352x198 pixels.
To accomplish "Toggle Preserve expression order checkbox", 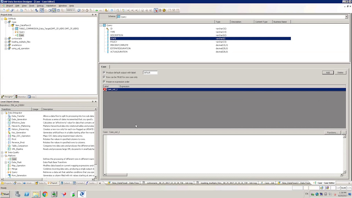I will (x=104, y=82).
